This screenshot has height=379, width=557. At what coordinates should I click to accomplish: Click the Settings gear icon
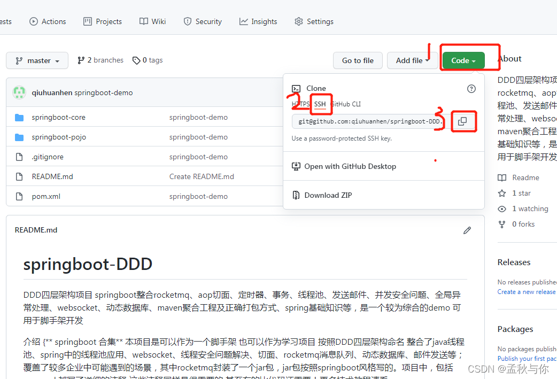(299, 21)
